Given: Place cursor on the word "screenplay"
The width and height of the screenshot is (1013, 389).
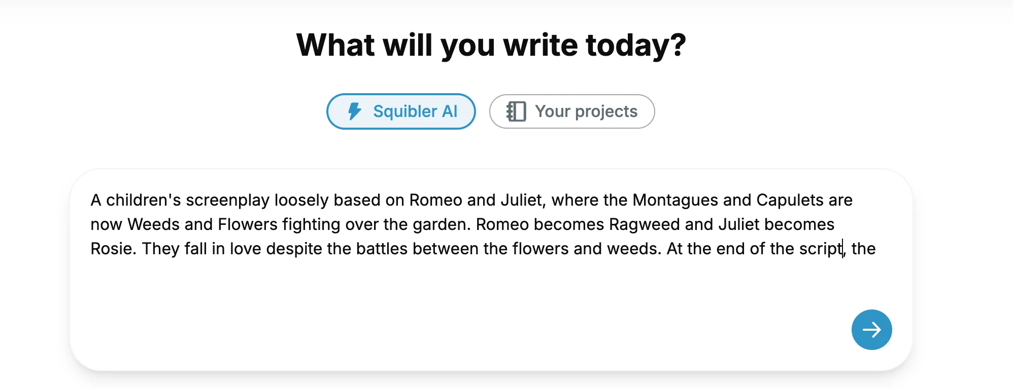Looking at the screenshot, I should (x=227, y=200).
